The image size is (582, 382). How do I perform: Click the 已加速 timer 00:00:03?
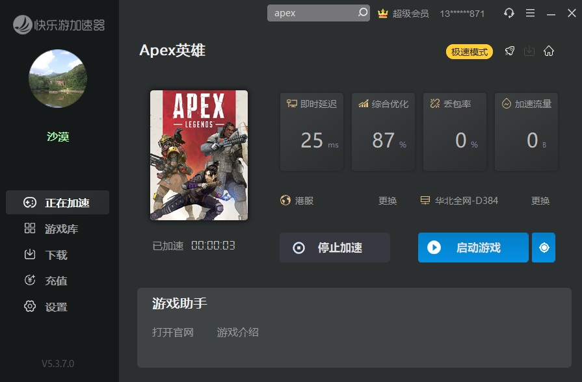213,246
